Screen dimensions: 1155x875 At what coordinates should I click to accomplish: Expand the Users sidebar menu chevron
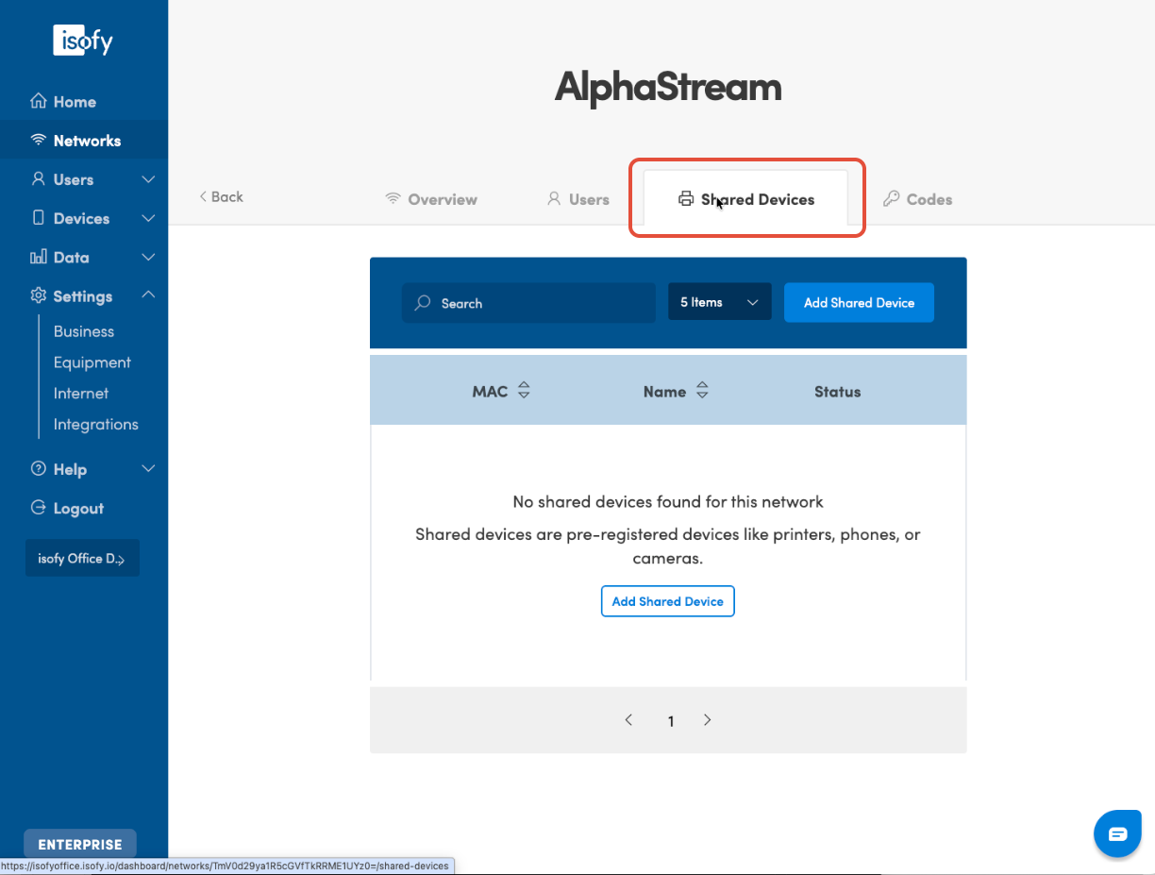[148, 178]
